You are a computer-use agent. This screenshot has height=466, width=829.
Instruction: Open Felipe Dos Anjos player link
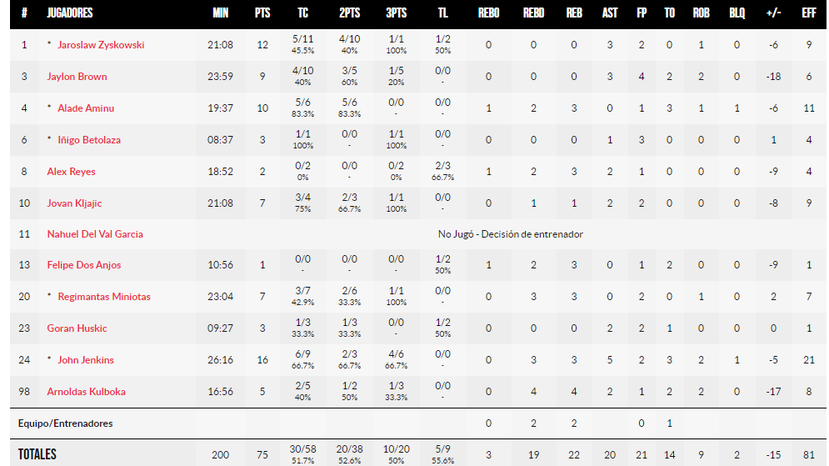point(84,265)
